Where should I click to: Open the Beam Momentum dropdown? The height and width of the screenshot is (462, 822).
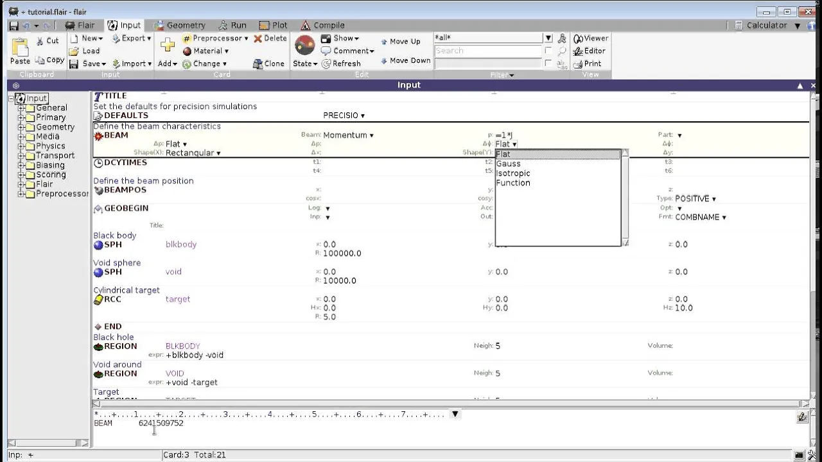tap(348, 135)
